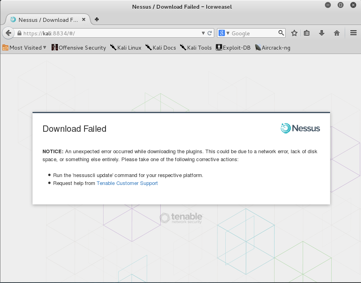Click the Download Failed heading text
Viewport: 361px width, 283px height.
coord(74,129)
